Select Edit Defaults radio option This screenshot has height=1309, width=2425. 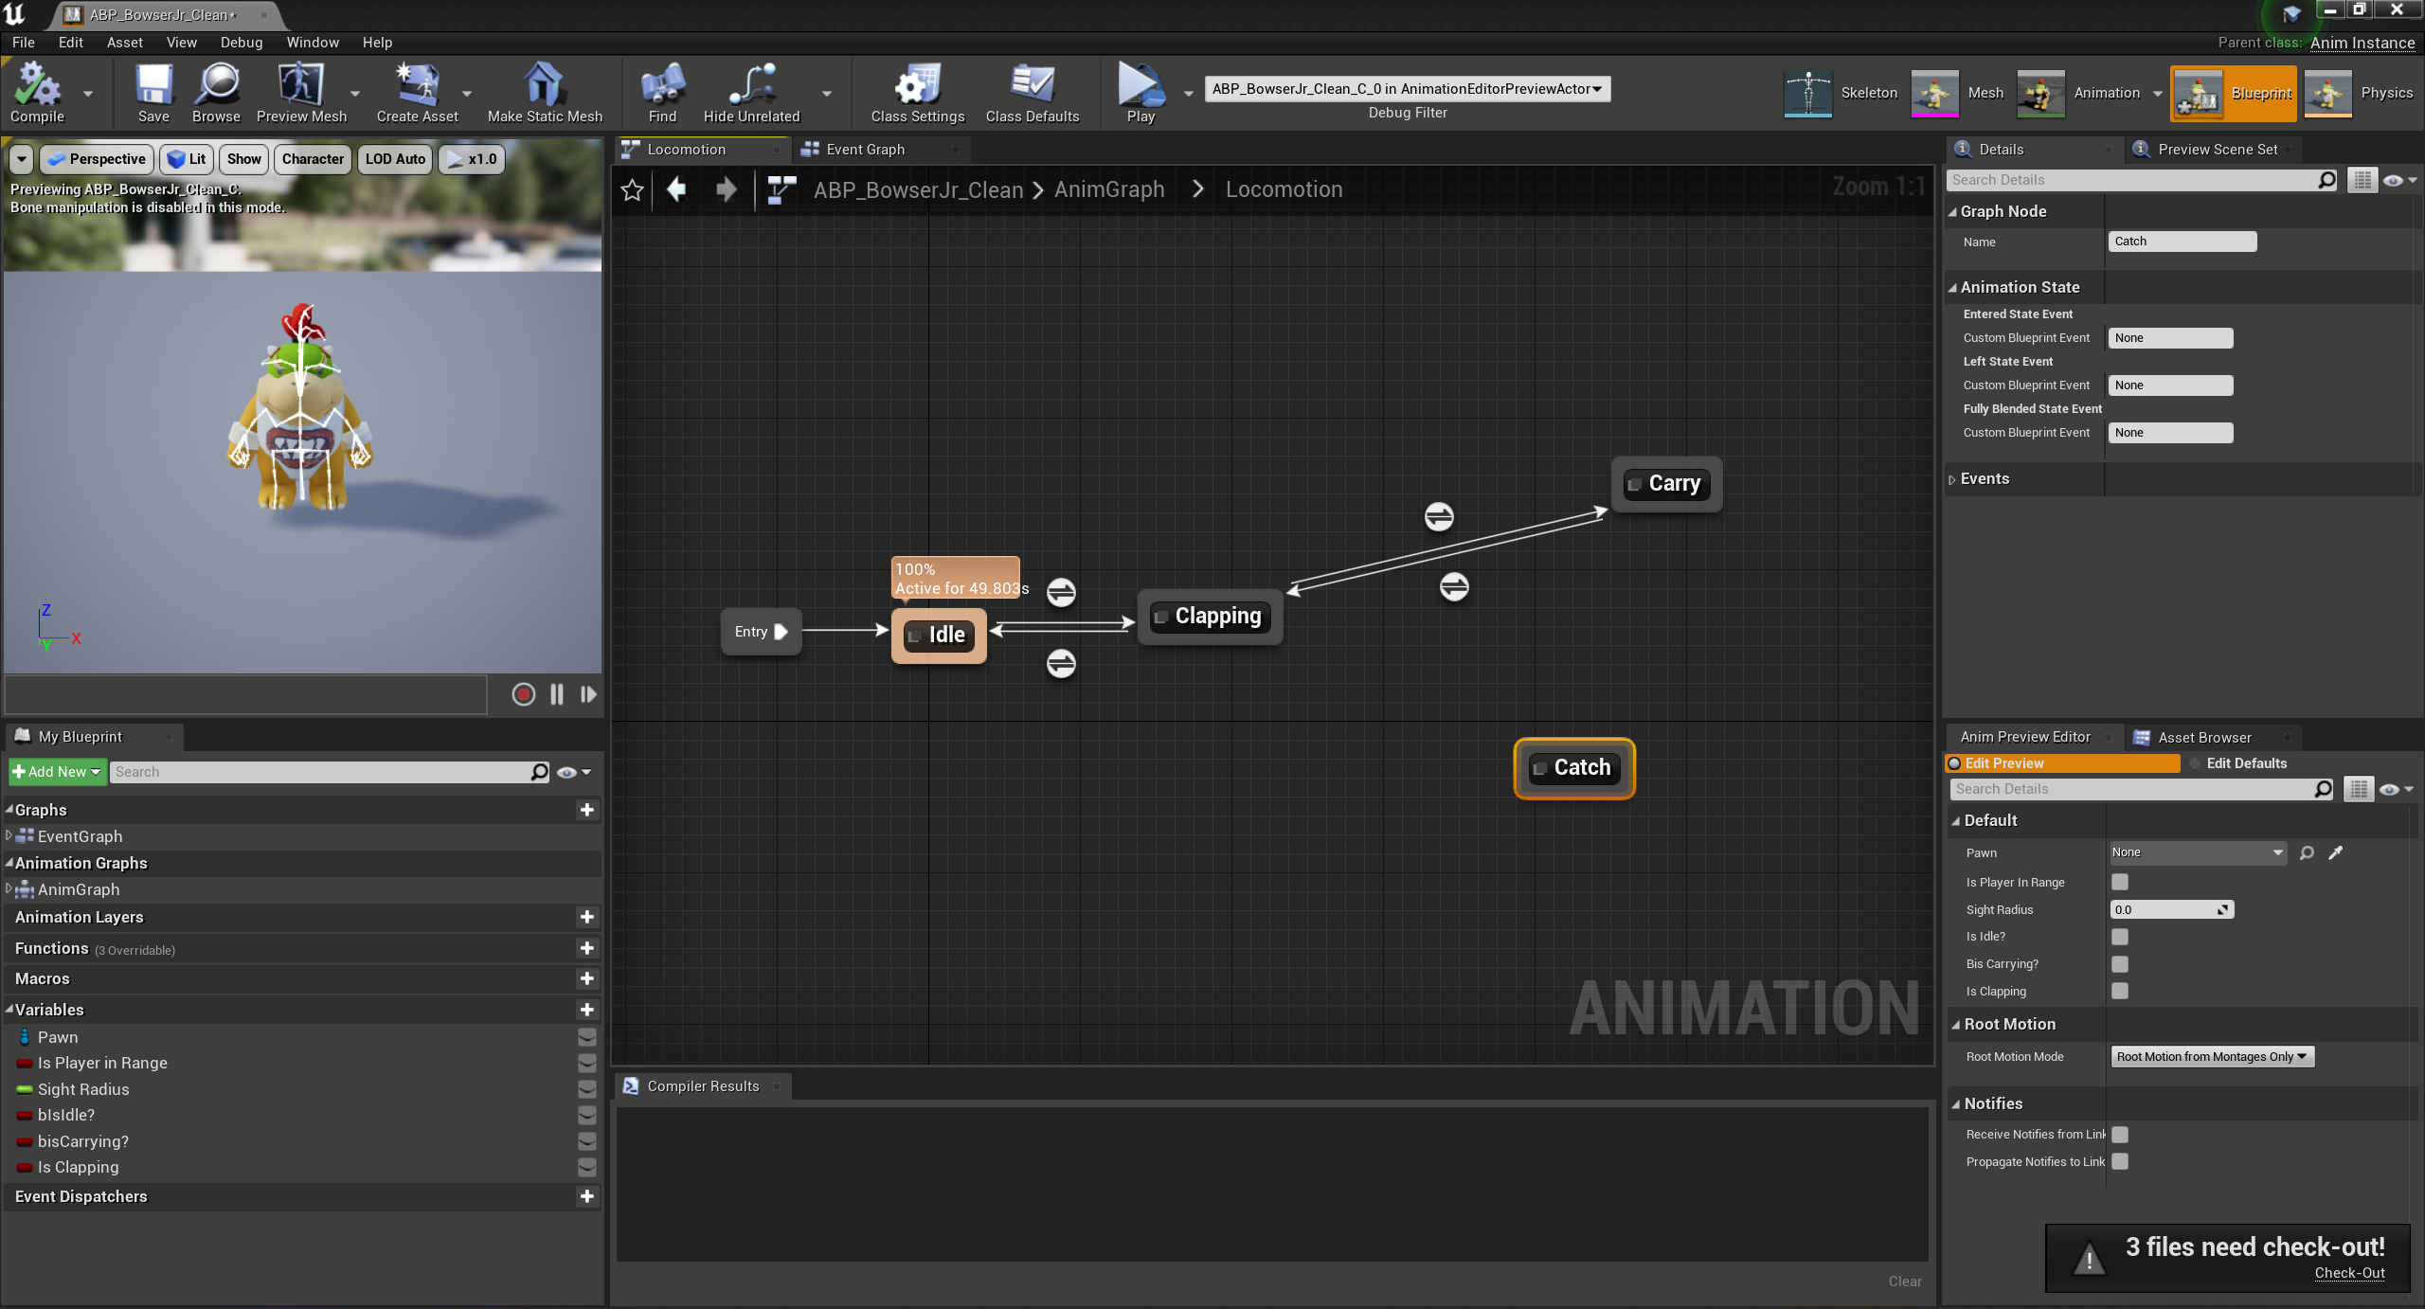[2237, 763]
